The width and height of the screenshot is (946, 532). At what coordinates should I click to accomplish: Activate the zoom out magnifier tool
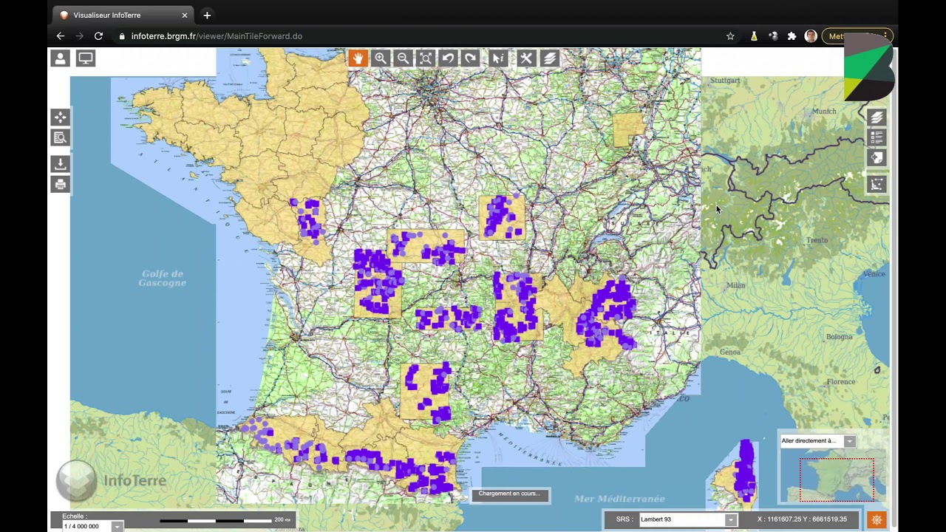click(x=403, y=58)
